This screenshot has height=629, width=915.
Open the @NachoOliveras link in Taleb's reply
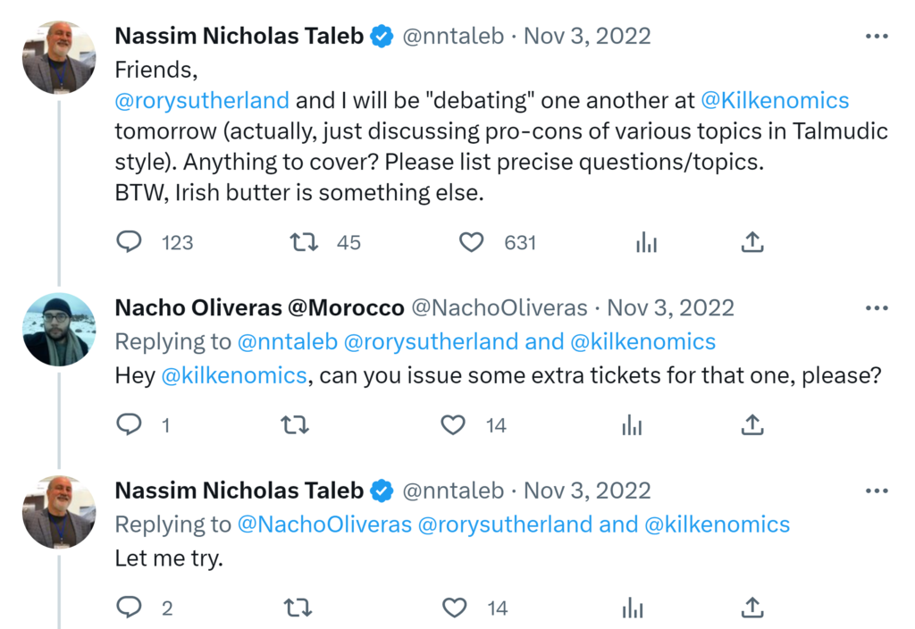click(x=324, y=524)
